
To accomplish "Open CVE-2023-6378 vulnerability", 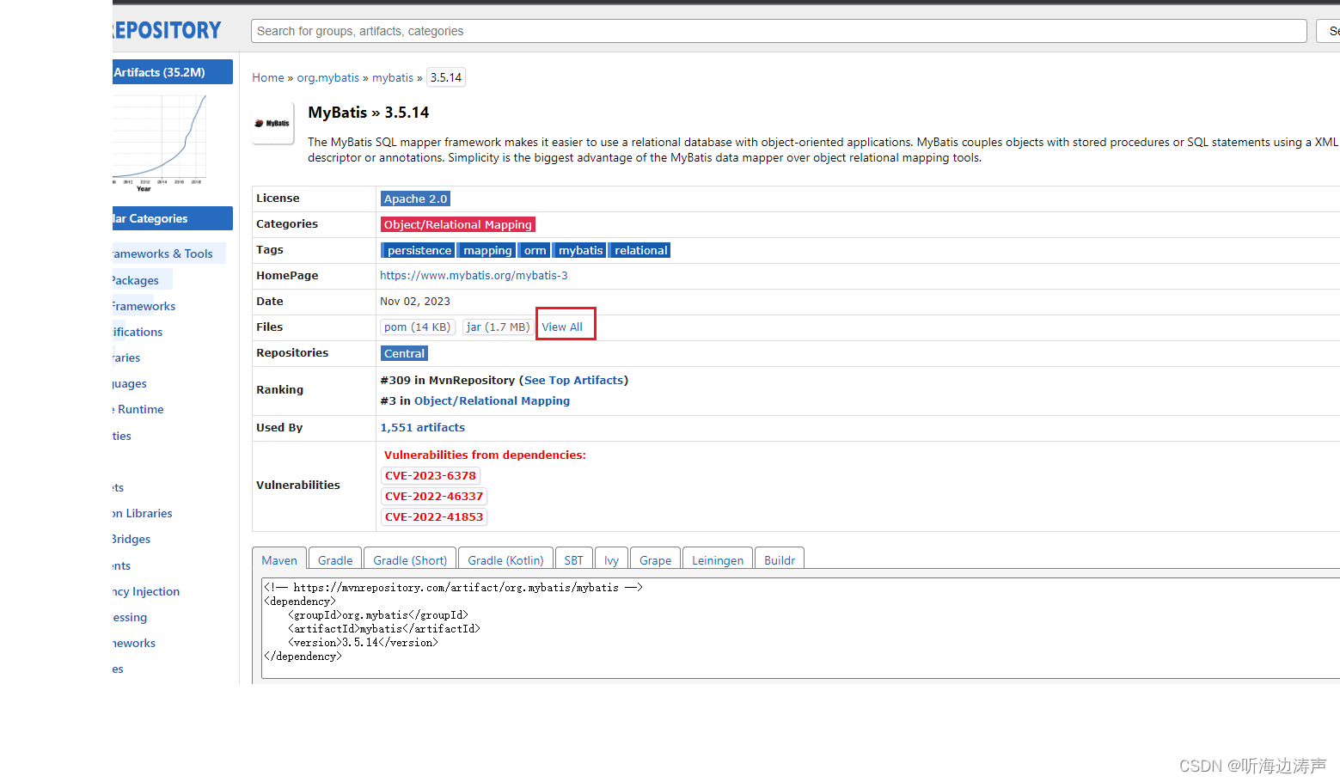I will click(430, 475).
